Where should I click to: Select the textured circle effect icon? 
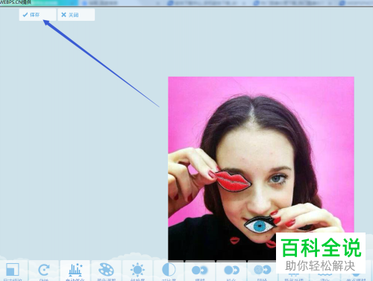[x=262, y=270]
